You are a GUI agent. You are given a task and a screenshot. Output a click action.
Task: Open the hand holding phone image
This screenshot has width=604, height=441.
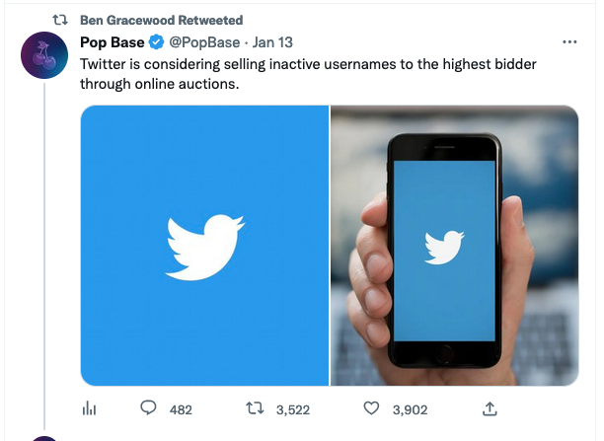click(x=454, y=245)
